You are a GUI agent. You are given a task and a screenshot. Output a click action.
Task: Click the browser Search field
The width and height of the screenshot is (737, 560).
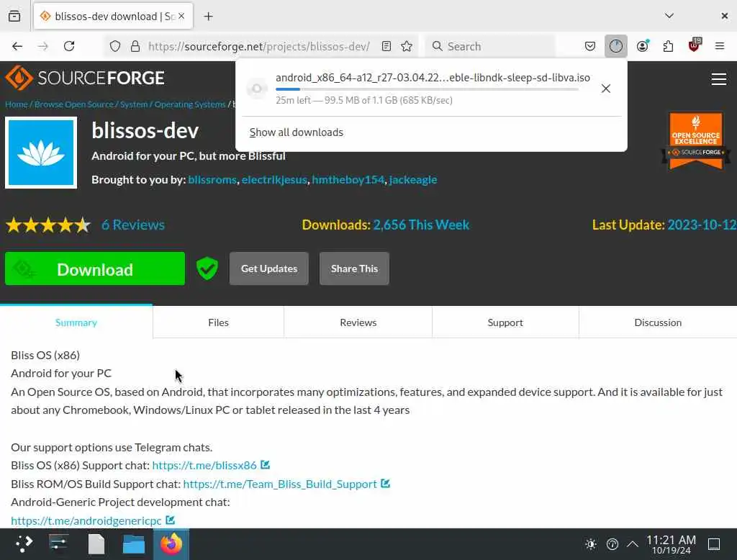[490, 46]
